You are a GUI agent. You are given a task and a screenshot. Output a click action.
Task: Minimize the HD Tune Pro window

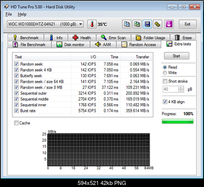172,7
